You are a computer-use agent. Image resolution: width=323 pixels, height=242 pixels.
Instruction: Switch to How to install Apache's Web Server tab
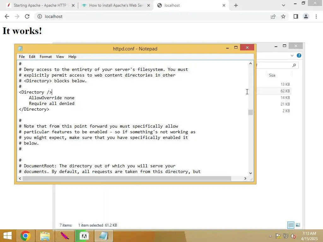116,5
